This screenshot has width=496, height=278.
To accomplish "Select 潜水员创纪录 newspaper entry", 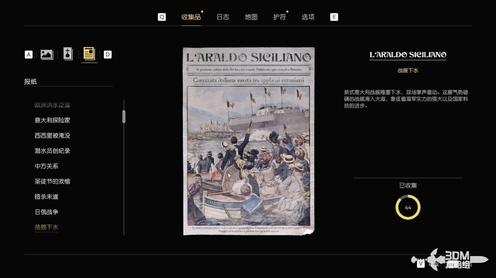I will [52, 151].
